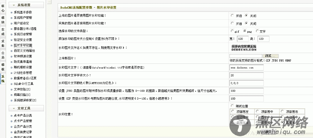Select 底部居右 watermark position
Image resolution: width=313 pixels, height=138 pixels.
(282, 123)
